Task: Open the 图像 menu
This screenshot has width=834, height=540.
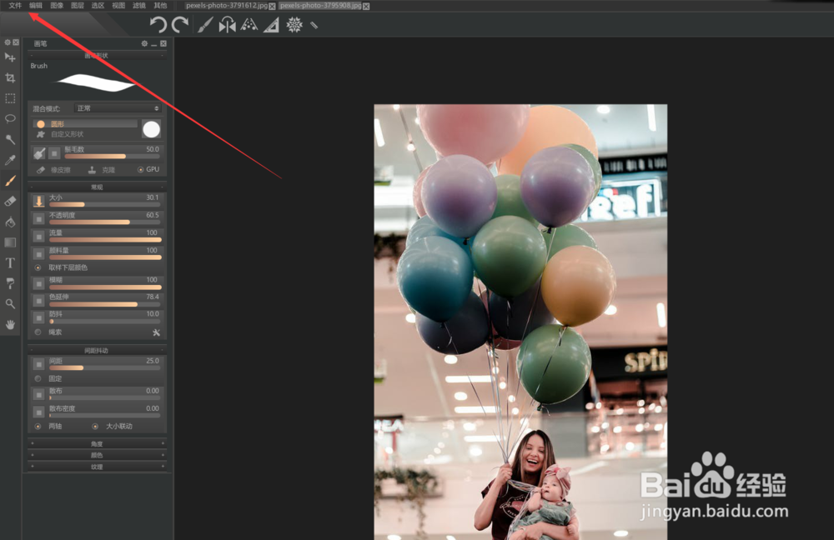Action: 57,5
